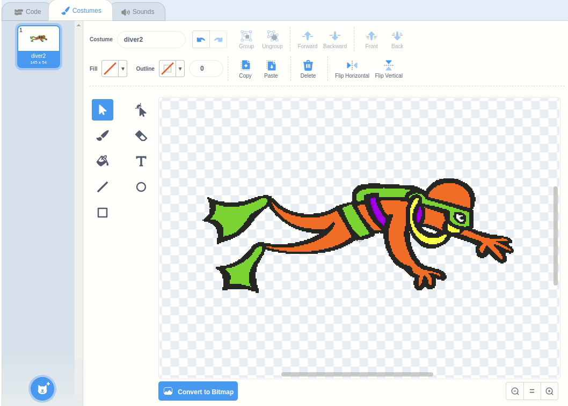Switch to the Code tab
This screenshot has height=406, width=568.
[27, 12]
